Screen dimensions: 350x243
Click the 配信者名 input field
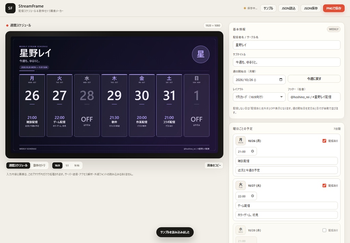(287, 45)
